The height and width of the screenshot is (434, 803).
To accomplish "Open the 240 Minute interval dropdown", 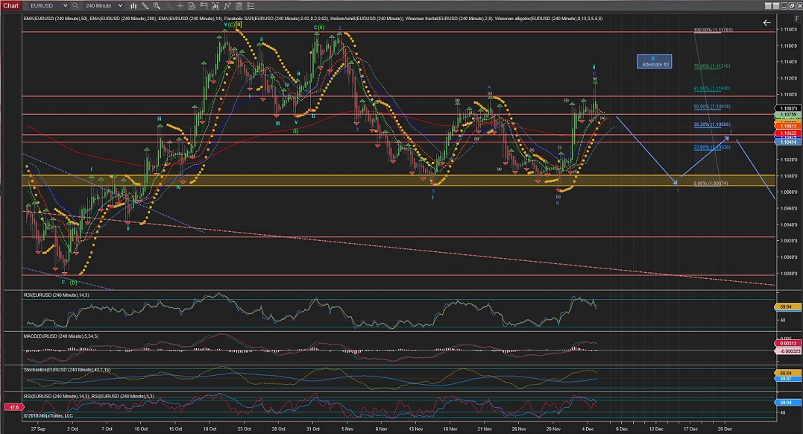I will (x=103, y=6).
